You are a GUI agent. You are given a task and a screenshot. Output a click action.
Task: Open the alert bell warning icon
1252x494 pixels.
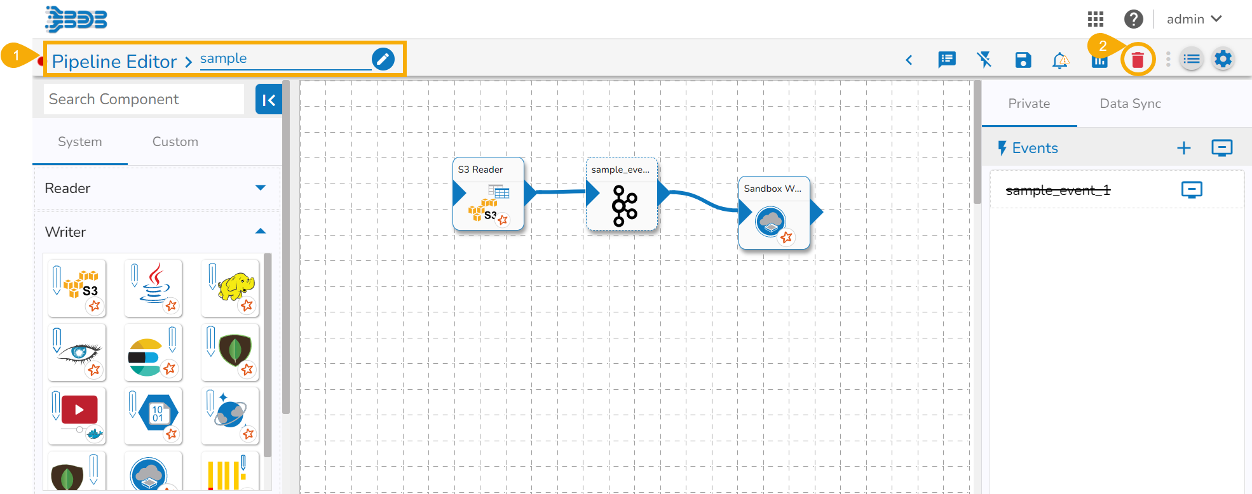pos(1061,60)
